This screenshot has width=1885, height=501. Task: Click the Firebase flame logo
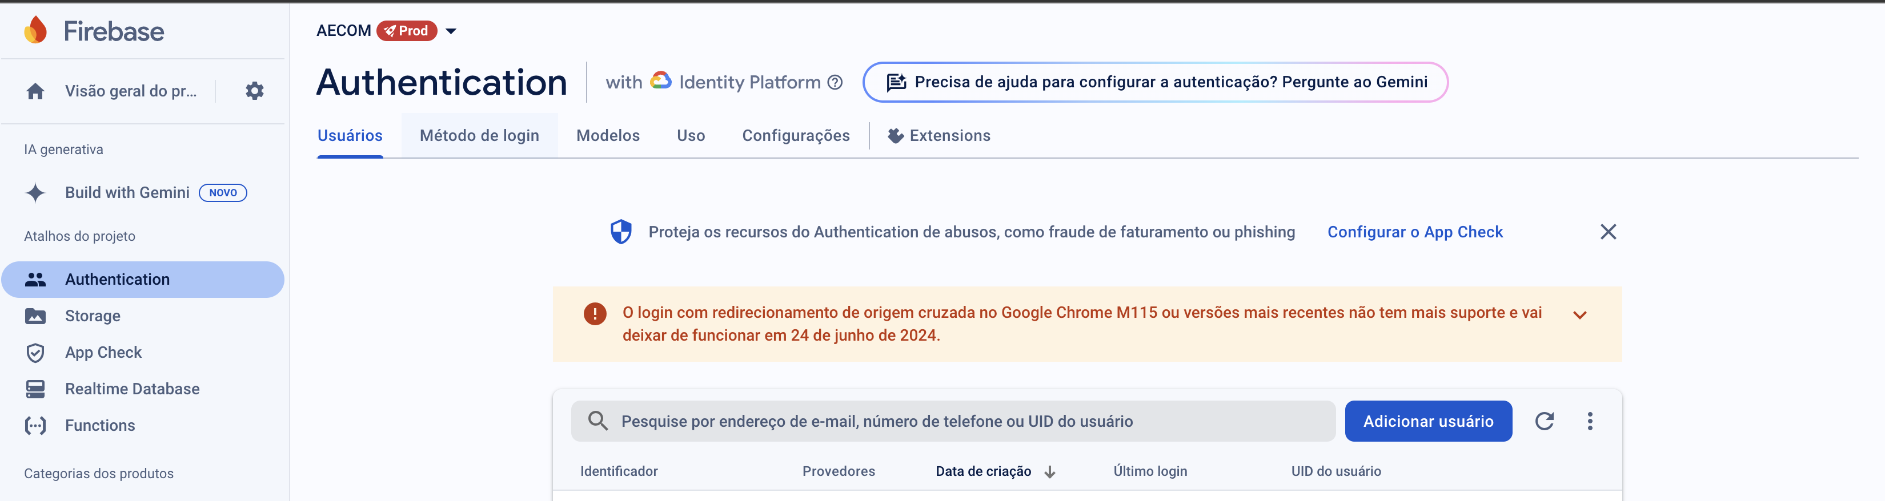[x=35, y=31]
